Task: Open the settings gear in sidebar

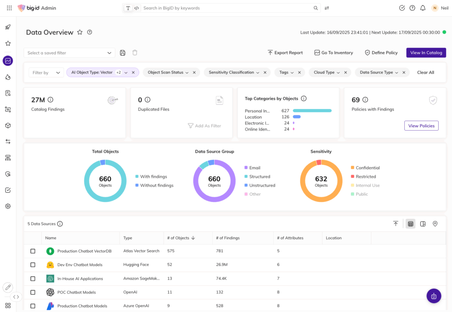Action: click(8, 206)
